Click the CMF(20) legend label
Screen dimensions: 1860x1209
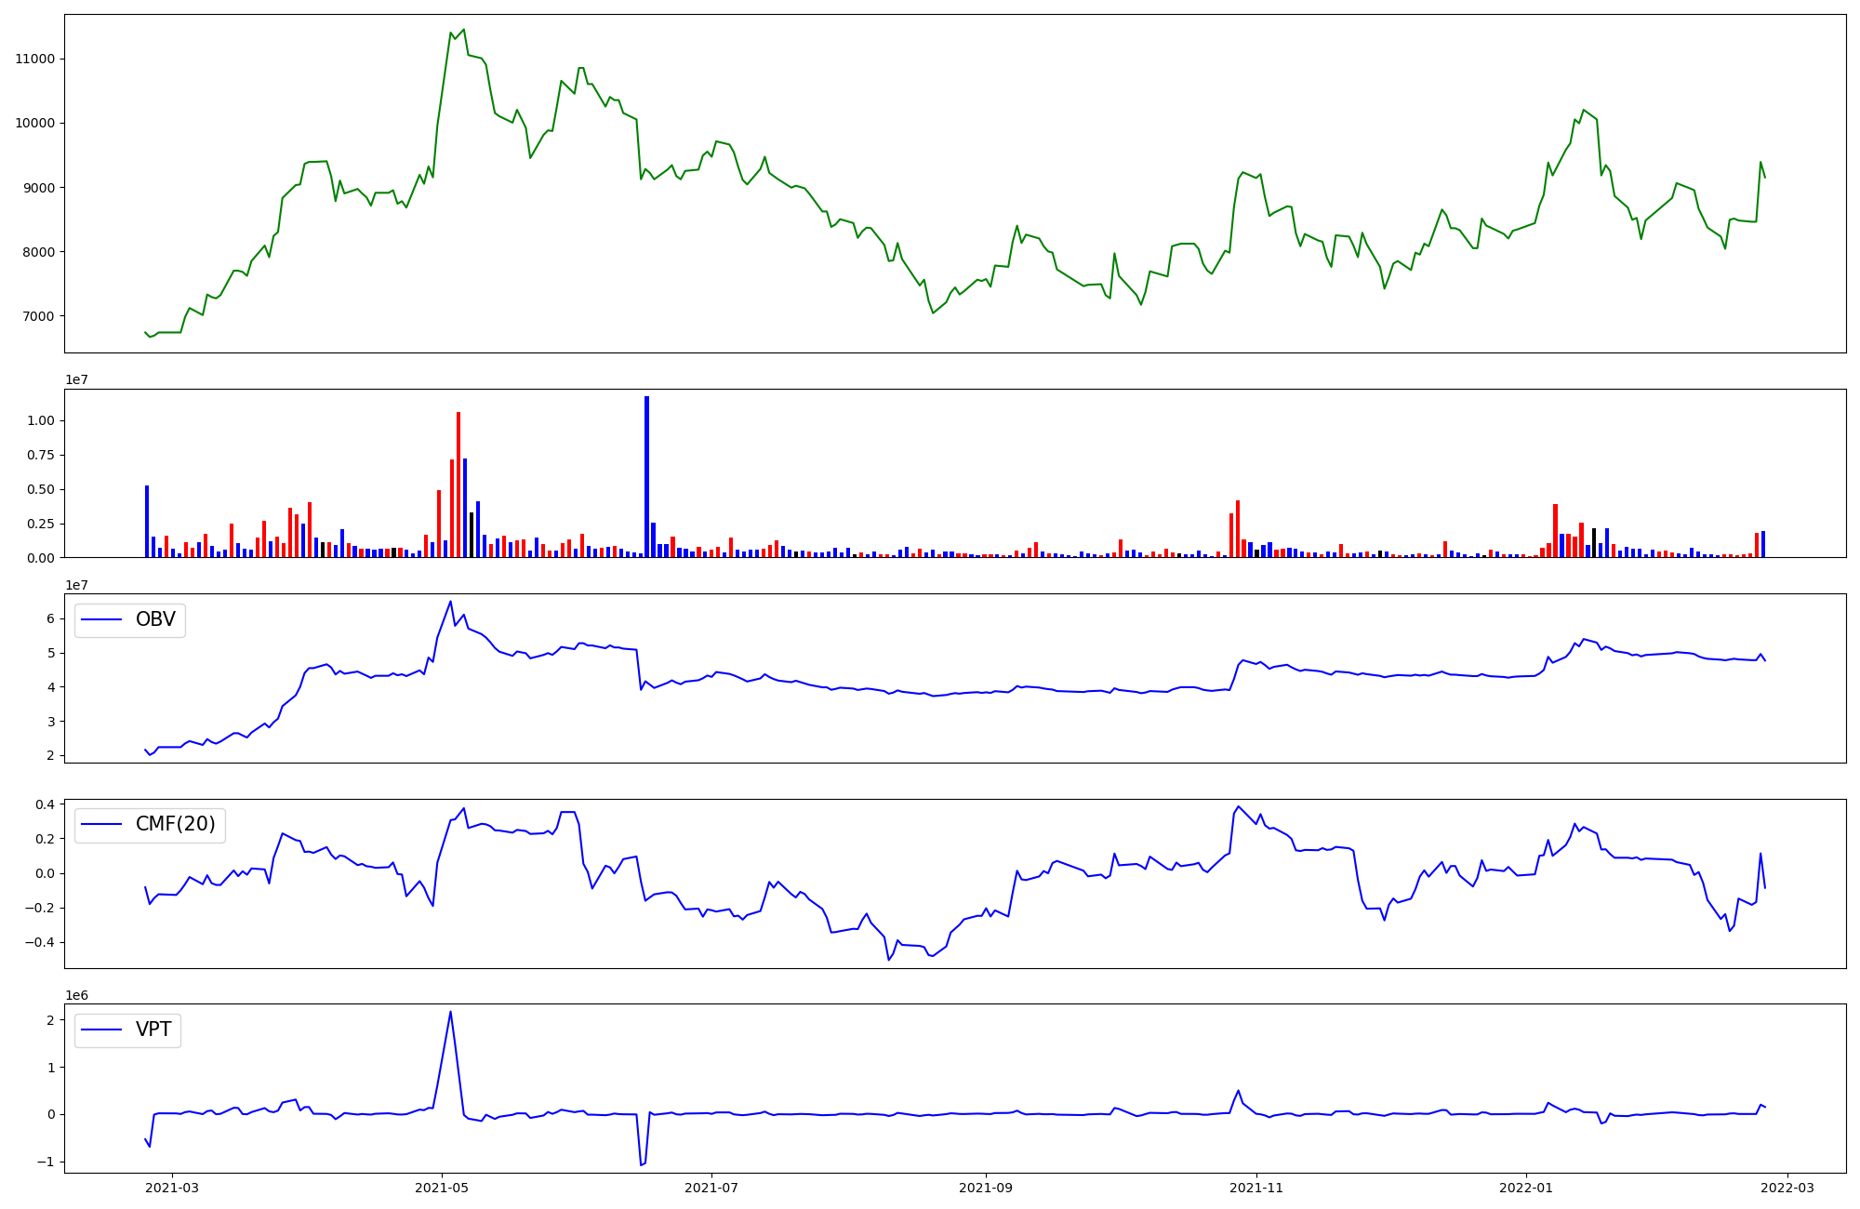175,824
